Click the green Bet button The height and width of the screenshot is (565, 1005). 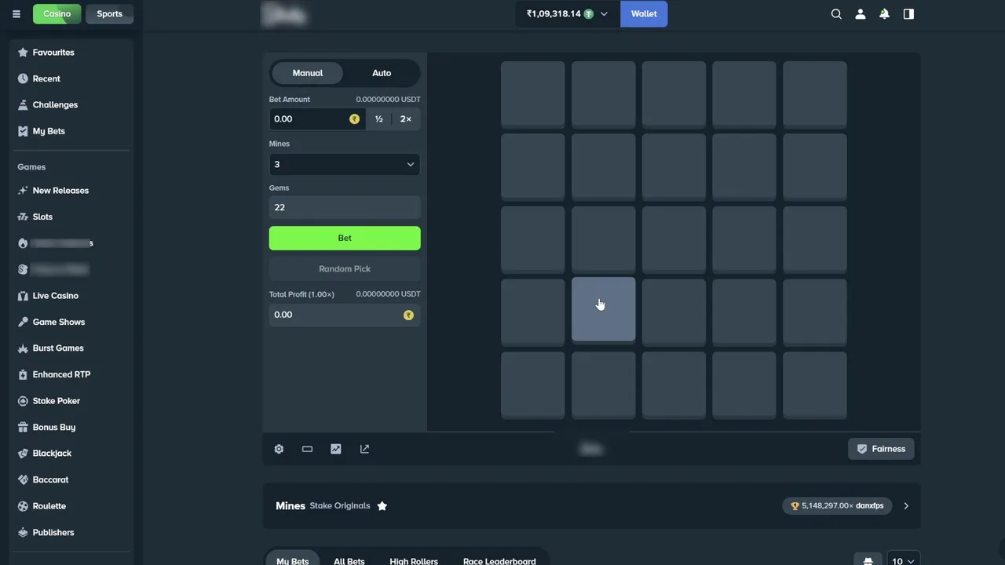coord(345,238)
